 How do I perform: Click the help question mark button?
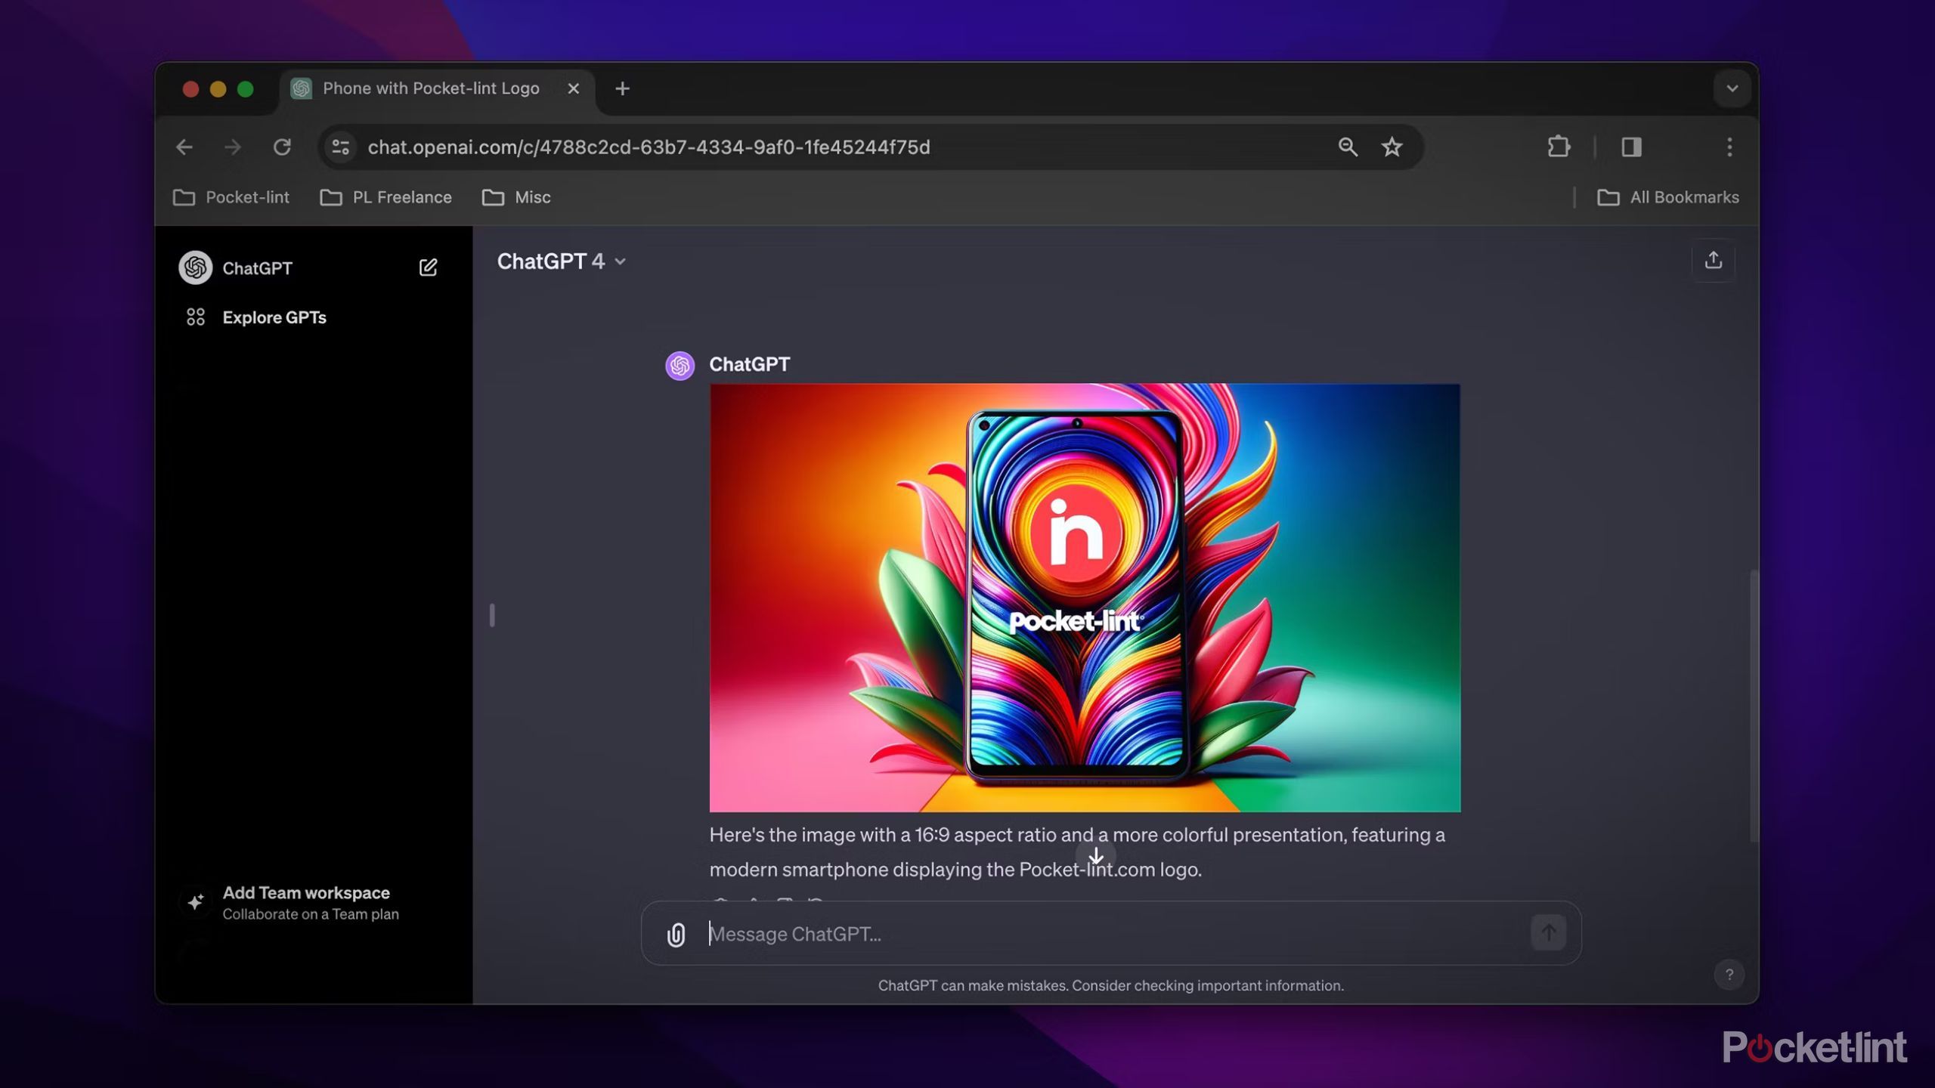point(1729,974)
